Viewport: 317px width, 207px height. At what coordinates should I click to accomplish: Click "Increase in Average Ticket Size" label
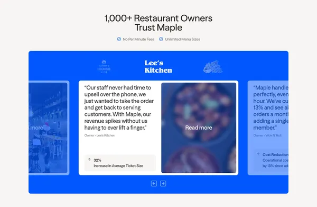(x=118, y=166)
